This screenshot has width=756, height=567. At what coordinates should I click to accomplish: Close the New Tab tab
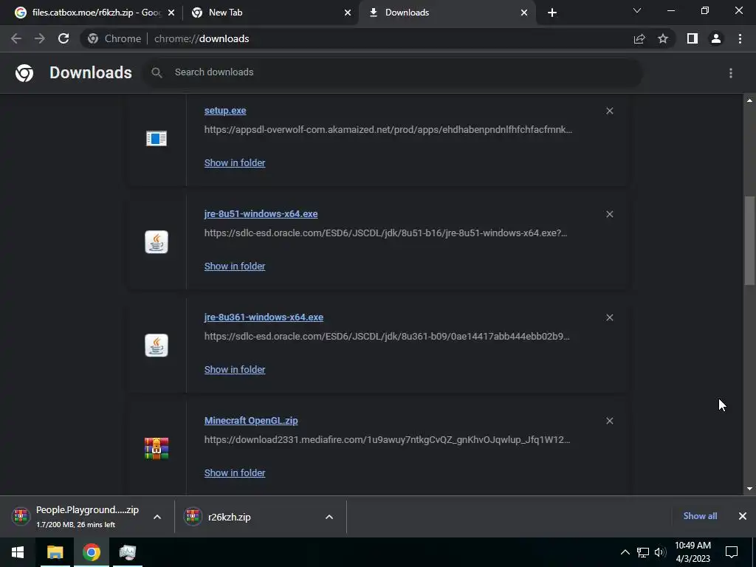pos(348,13)
